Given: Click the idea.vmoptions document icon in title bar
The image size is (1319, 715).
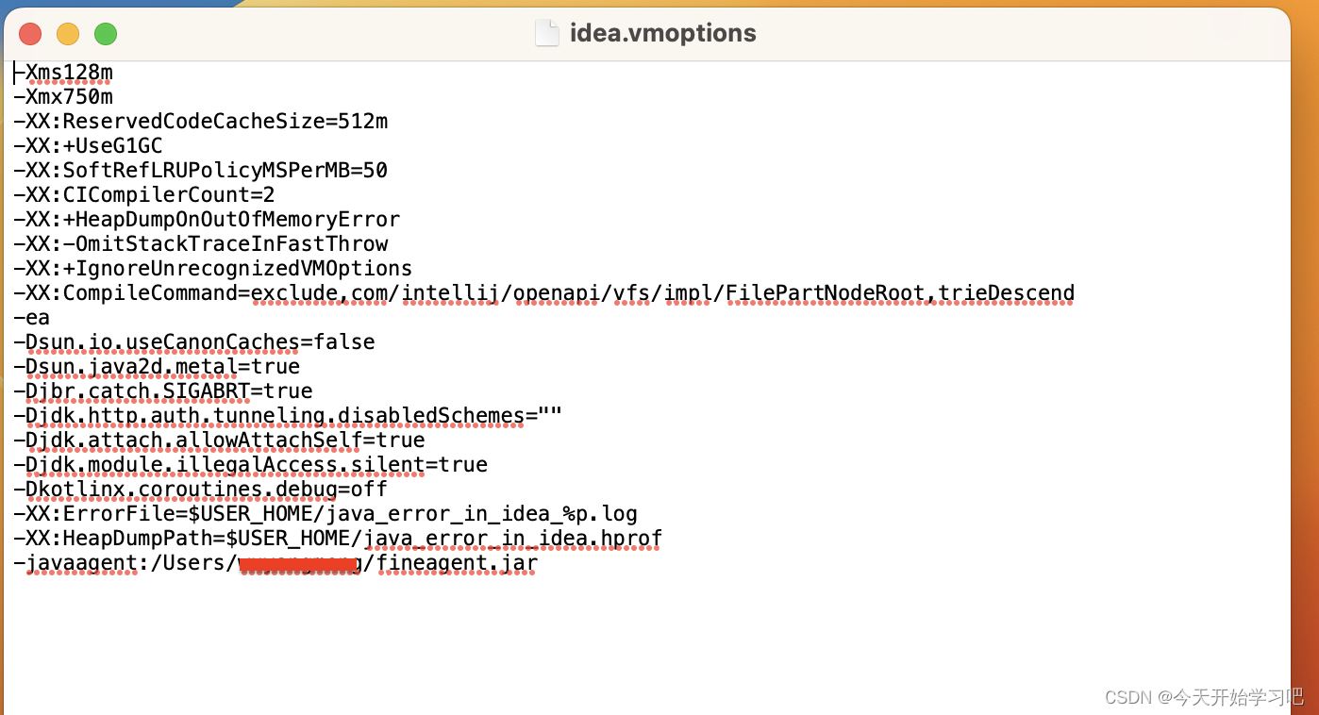Looking at the screenshot, I should [x=547, y=33].
